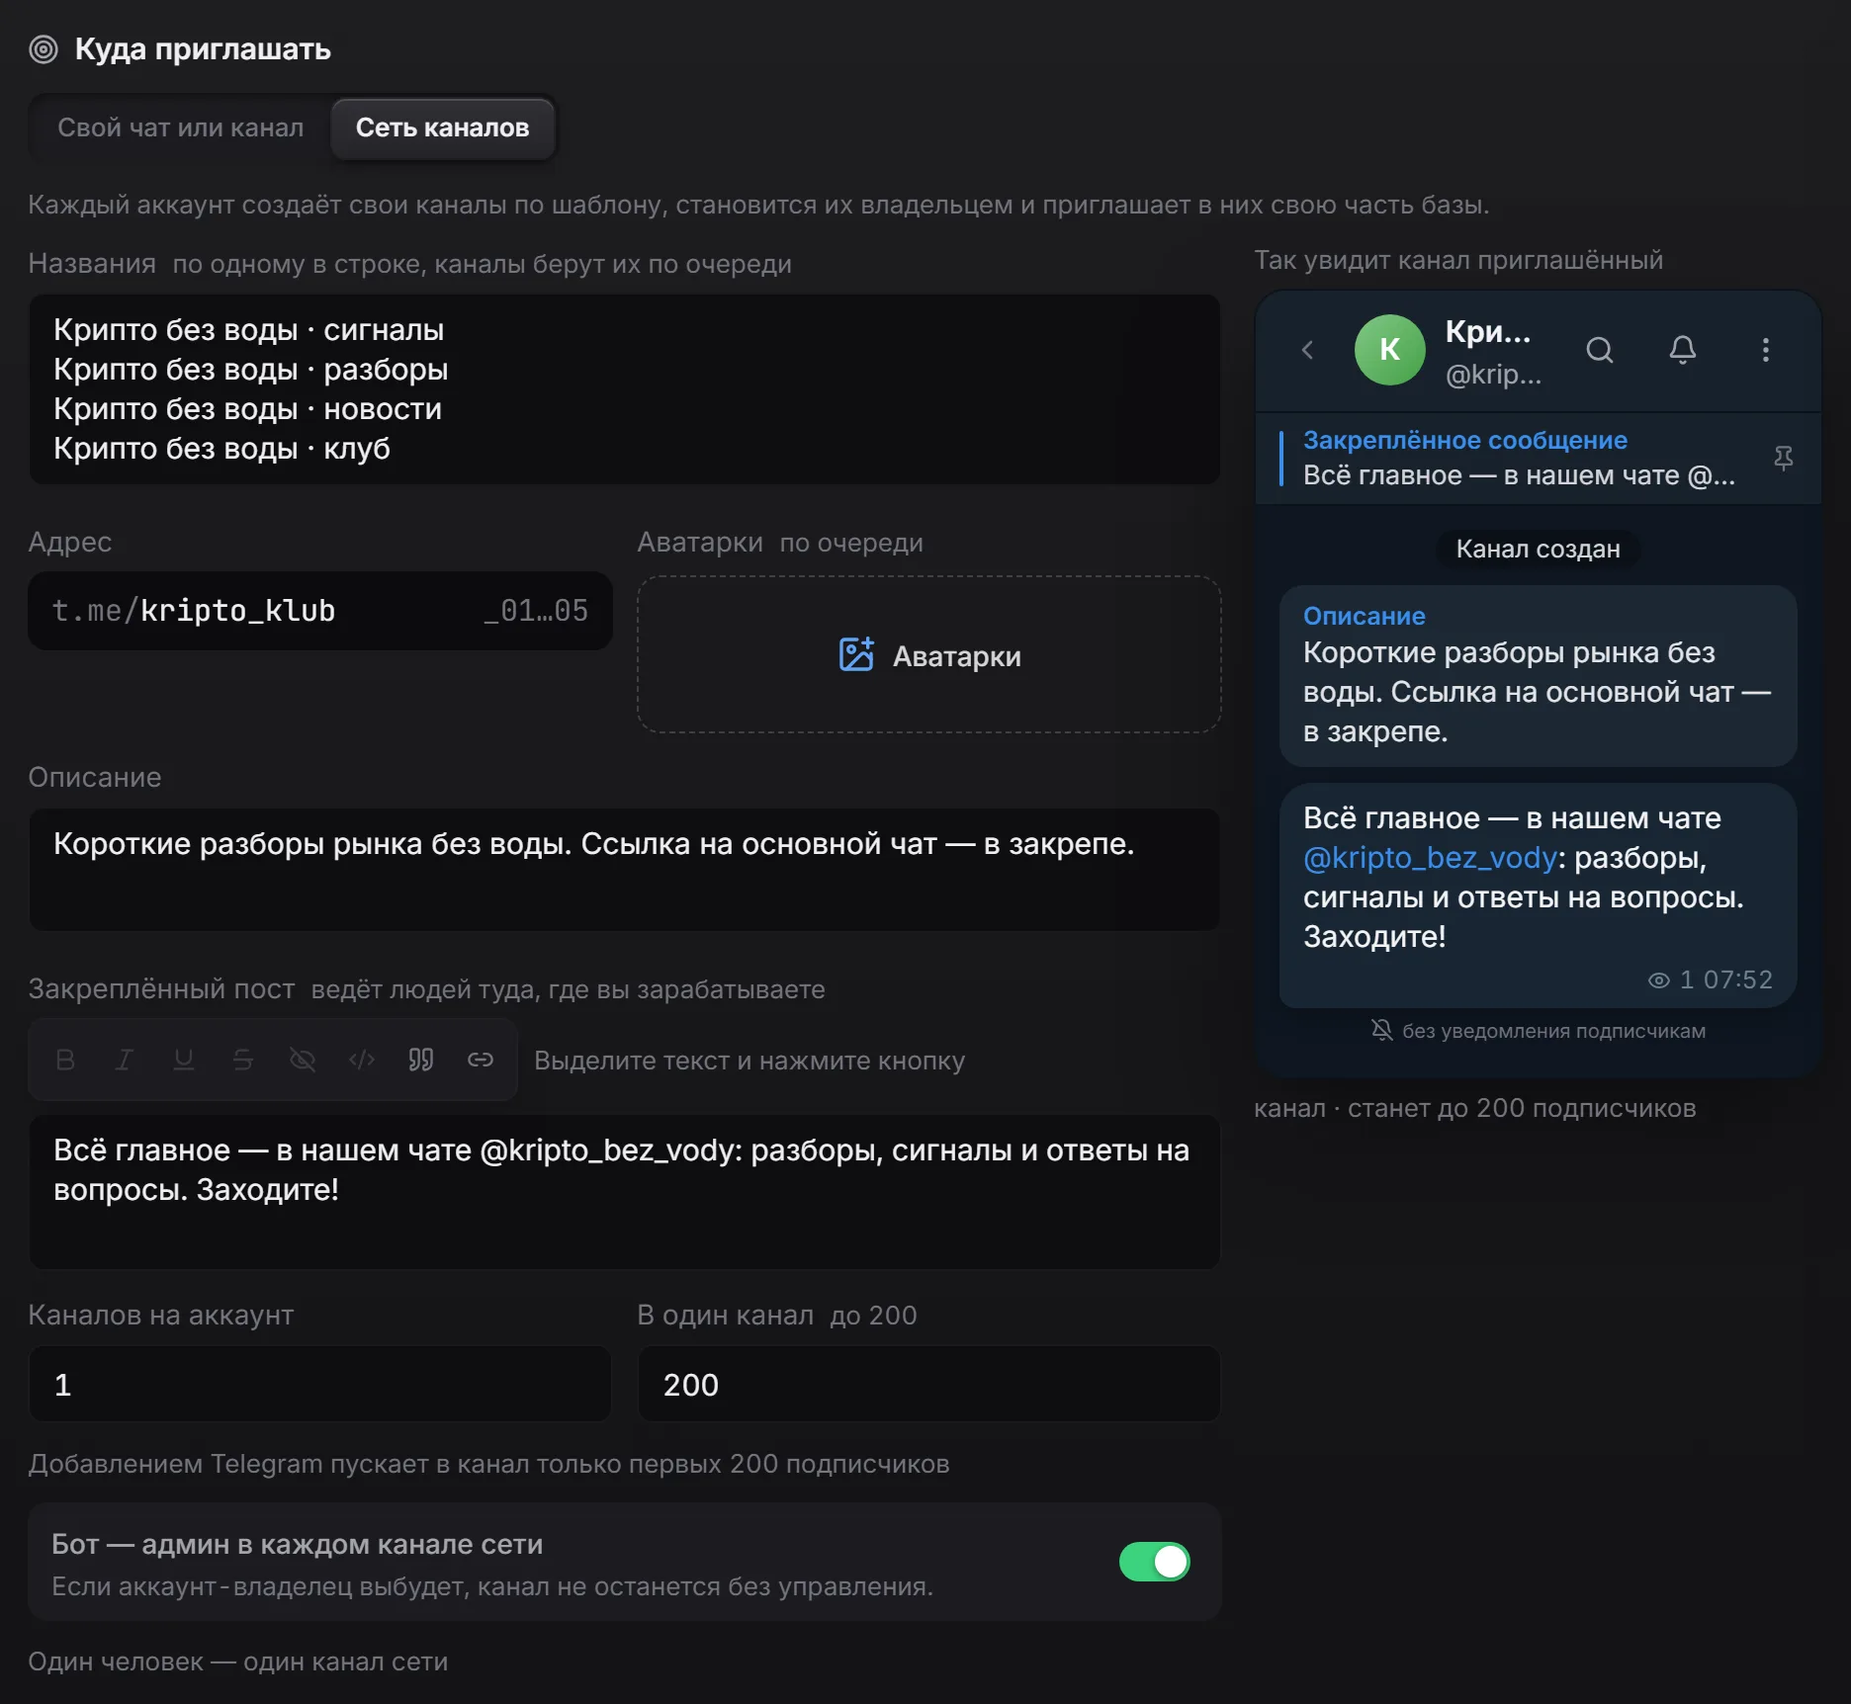Focus the channel names textarea
The height and width of the screenshot is (1704, 1851).
pos(624,389)
